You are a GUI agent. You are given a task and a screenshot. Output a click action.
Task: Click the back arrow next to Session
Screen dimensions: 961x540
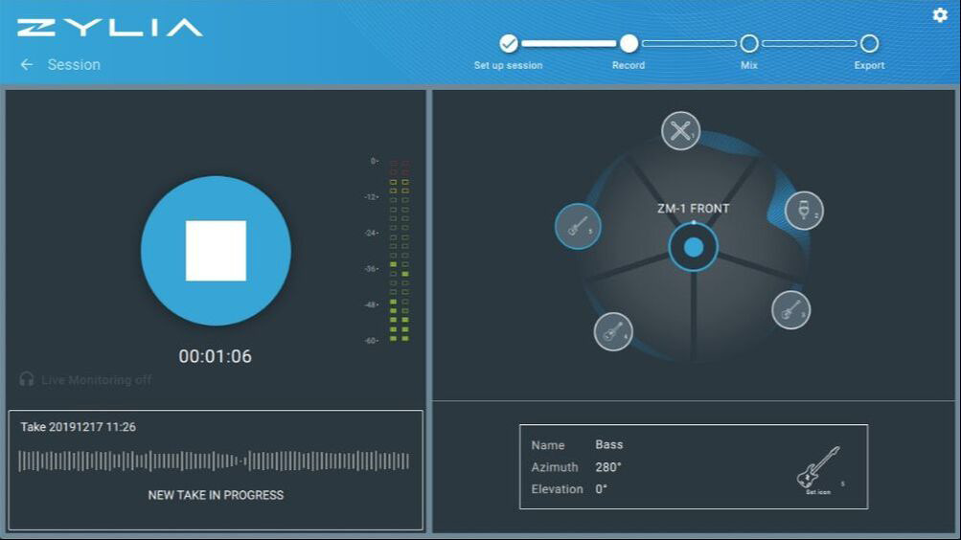tap(27, 64)
